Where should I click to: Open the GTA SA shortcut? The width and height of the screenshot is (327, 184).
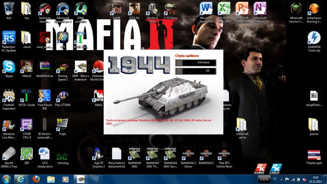[134, 9]
